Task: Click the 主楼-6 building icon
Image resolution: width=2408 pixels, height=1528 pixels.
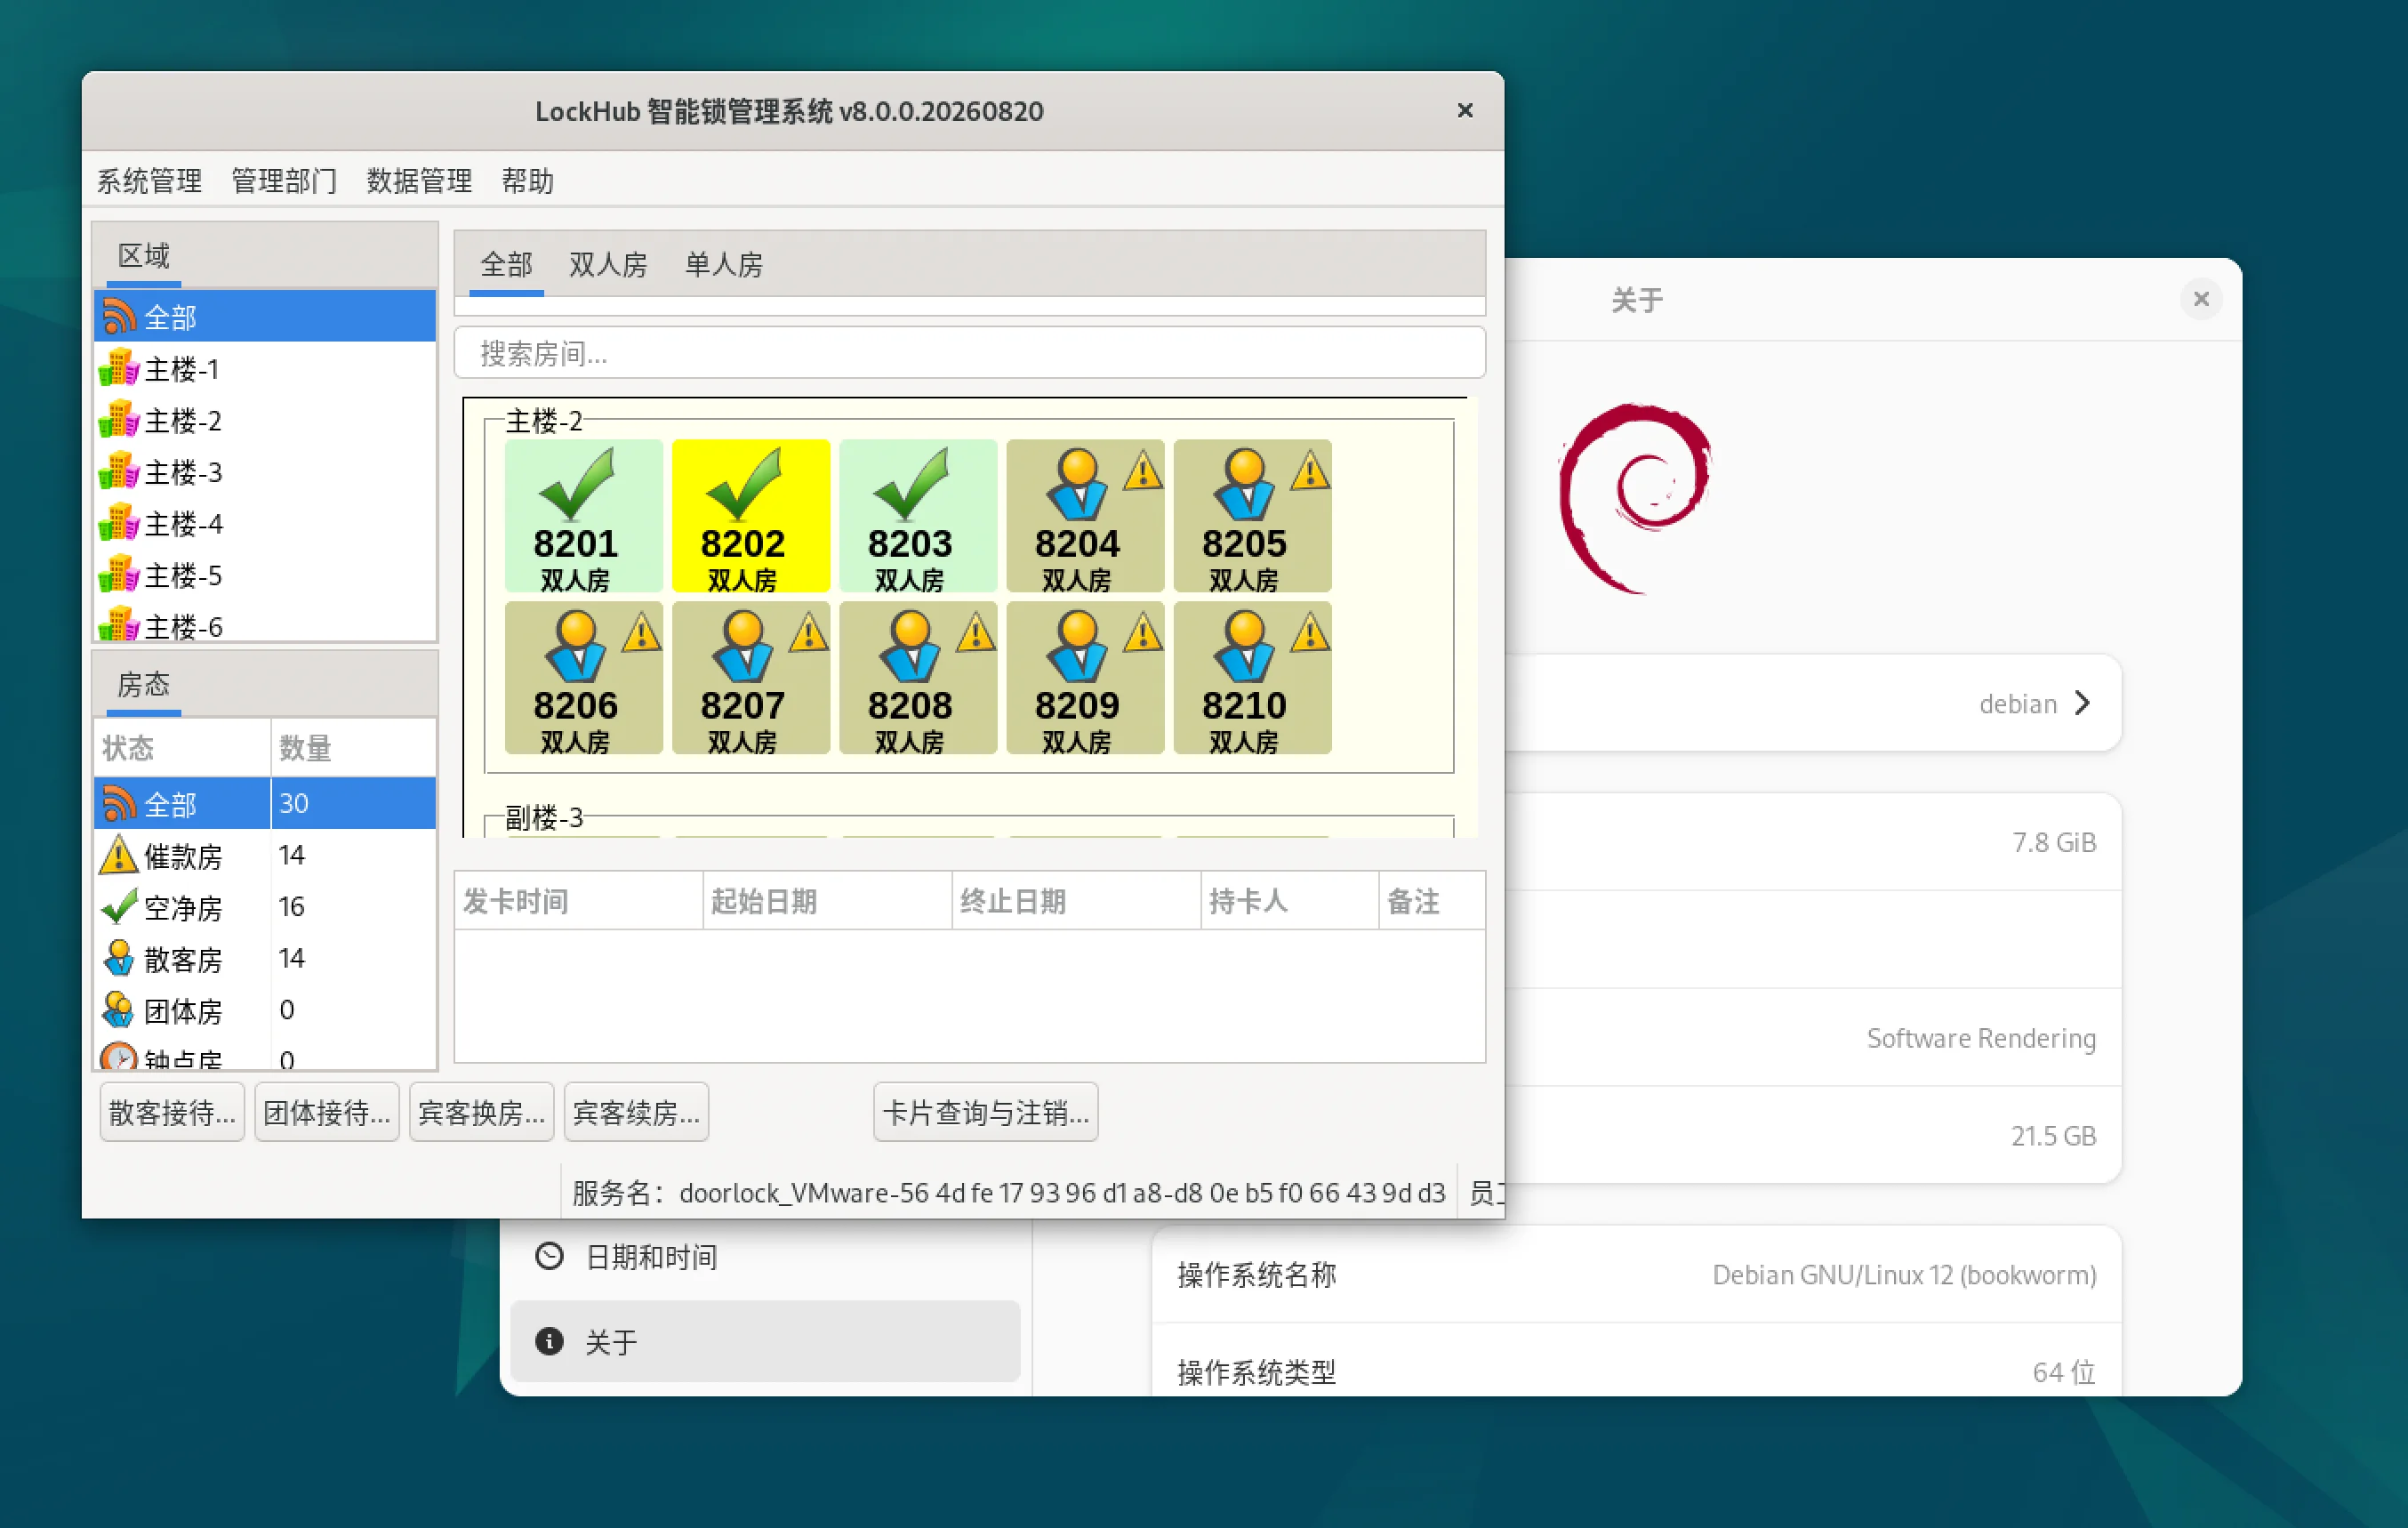Action: [119, 625]
